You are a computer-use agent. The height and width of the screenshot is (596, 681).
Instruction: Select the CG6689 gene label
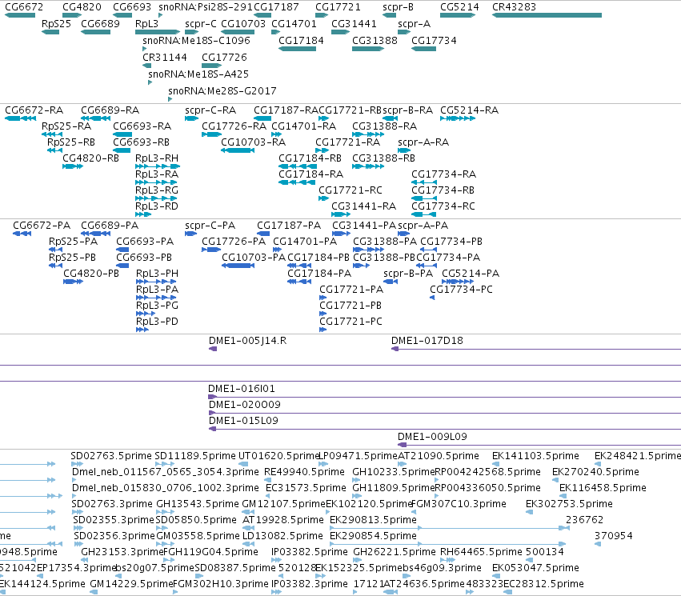point(100,24)
